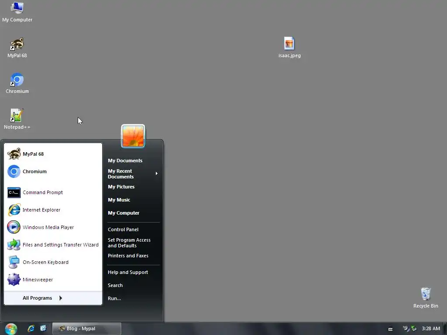Click second quick launch icon beside Internet Explorer
The height and width of the screenshot is (335, 447).
tap(43, 328)
